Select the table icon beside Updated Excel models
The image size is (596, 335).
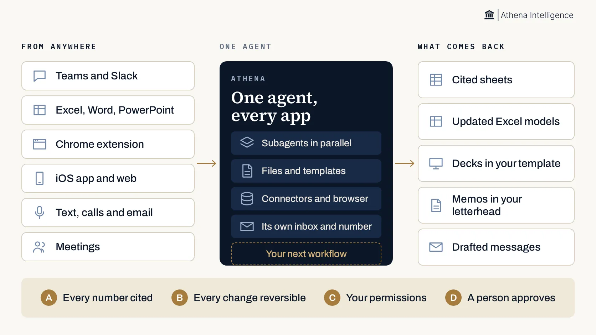pyautogui.click(x=436, y=121)
